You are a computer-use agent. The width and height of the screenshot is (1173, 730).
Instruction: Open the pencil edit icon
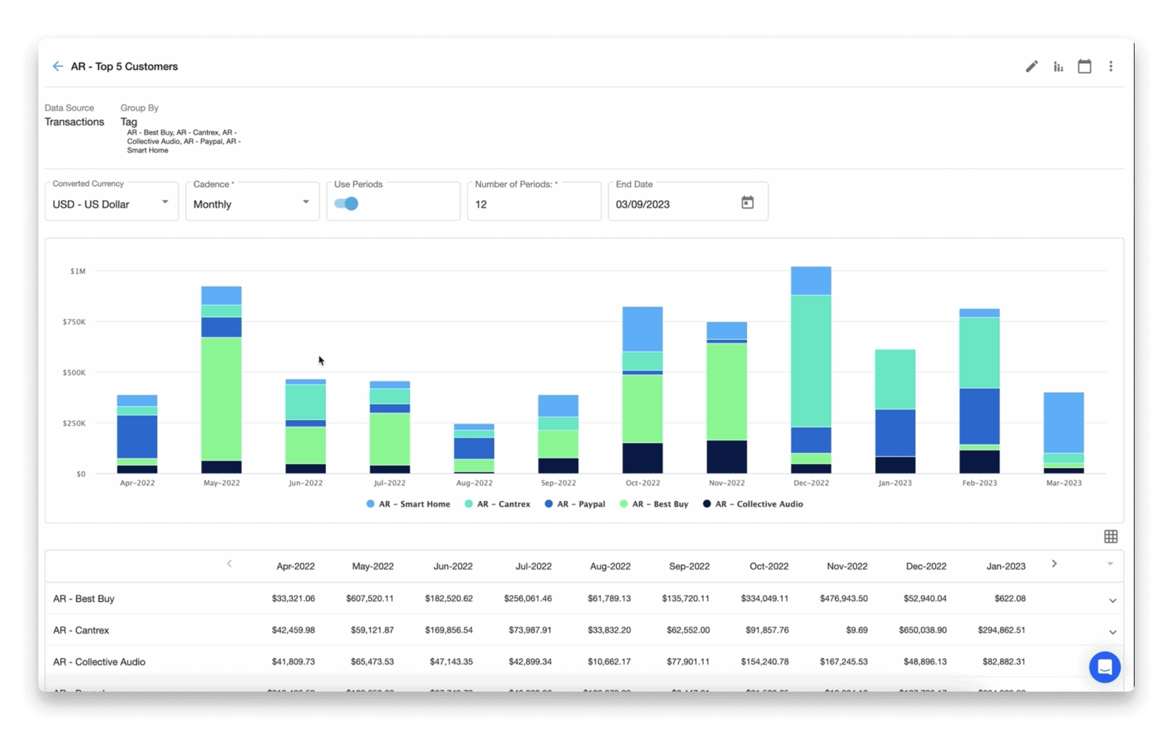(1031, 66)
